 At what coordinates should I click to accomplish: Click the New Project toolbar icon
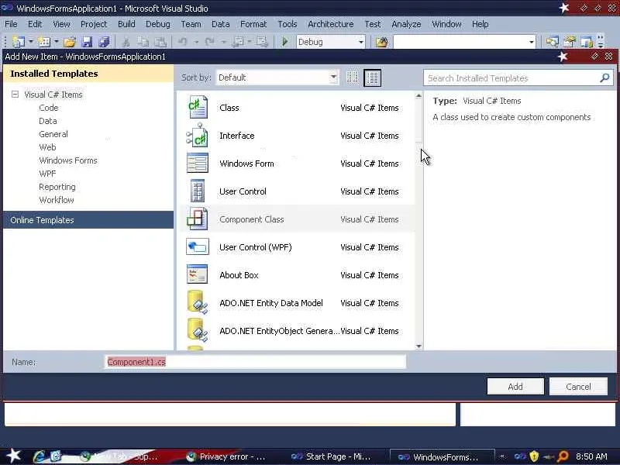click(x=18, y=42)
